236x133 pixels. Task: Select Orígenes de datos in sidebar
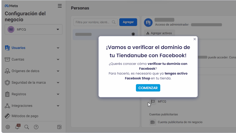pyautogui.click(x=25, y=71)
